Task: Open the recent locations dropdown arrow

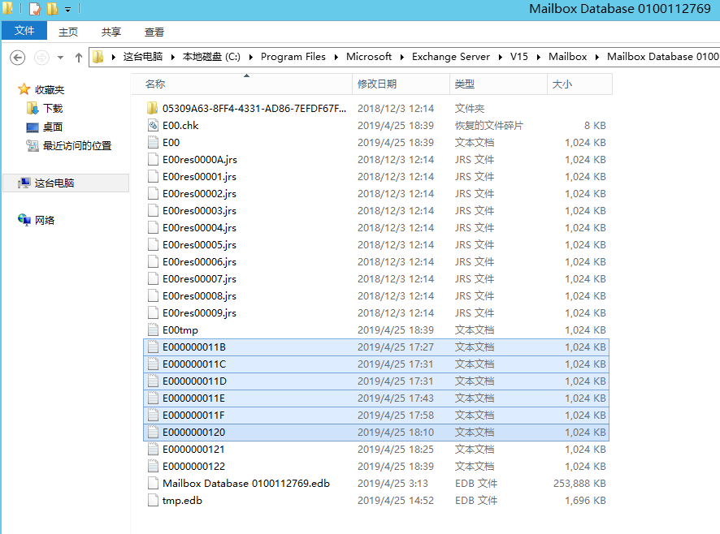Action: point(61,58)
